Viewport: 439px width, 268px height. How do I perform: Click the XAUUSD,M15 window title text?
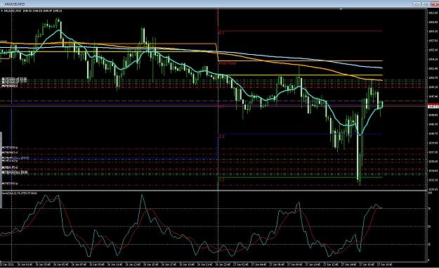pyautogui.click(x=15, y=4)
